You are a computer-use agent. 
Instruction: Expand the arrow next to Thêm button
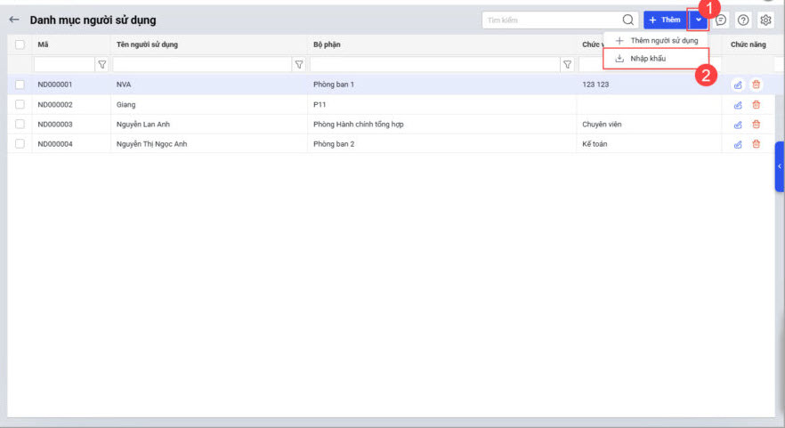click(699, 20)
